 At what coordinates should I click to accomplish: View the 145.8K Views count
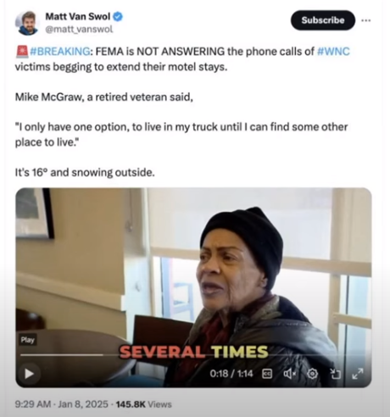[143, 404]
